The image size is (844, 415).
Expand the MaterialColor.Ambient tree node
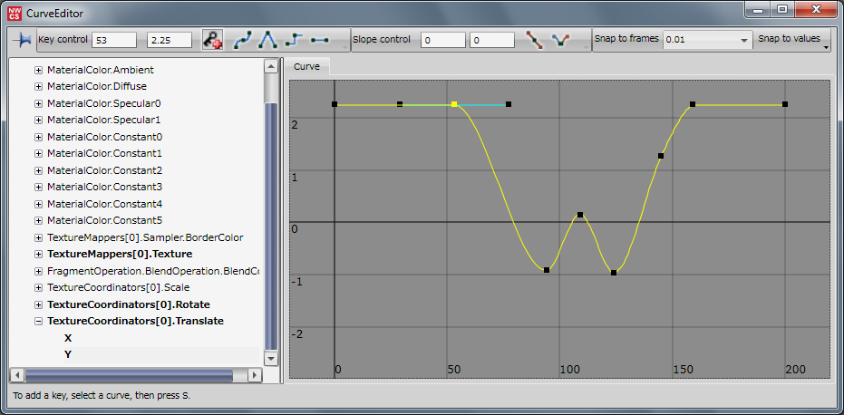pyautogui.click(x=38, y=70)
